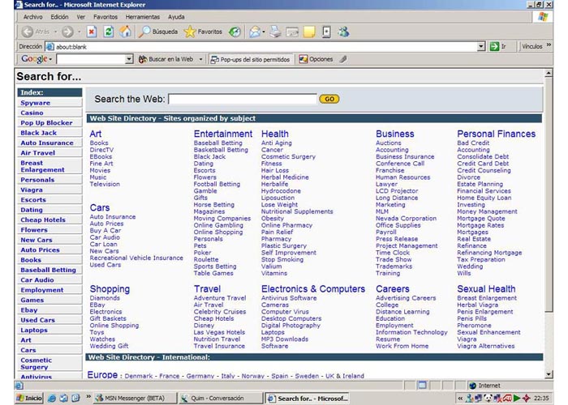Click Pop-ups del sitio permitidos button
Viewport: 568px width, 405px height.
pyautogui.click(x=250, y=59)
